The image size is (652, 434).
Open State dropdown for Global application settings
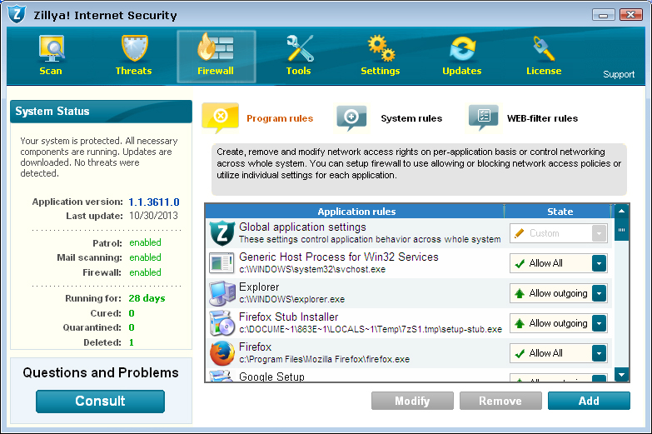click(x=599, y=233)
